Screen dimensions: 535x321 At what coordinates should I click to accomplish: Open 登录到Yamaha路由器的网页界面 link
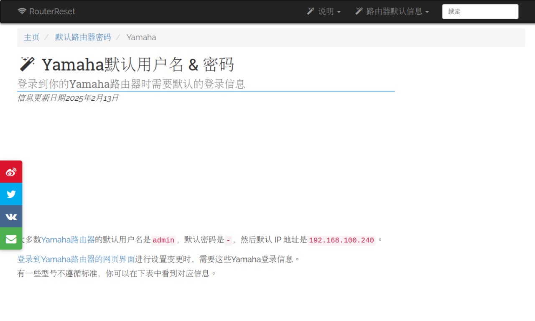tap(76, 259)
